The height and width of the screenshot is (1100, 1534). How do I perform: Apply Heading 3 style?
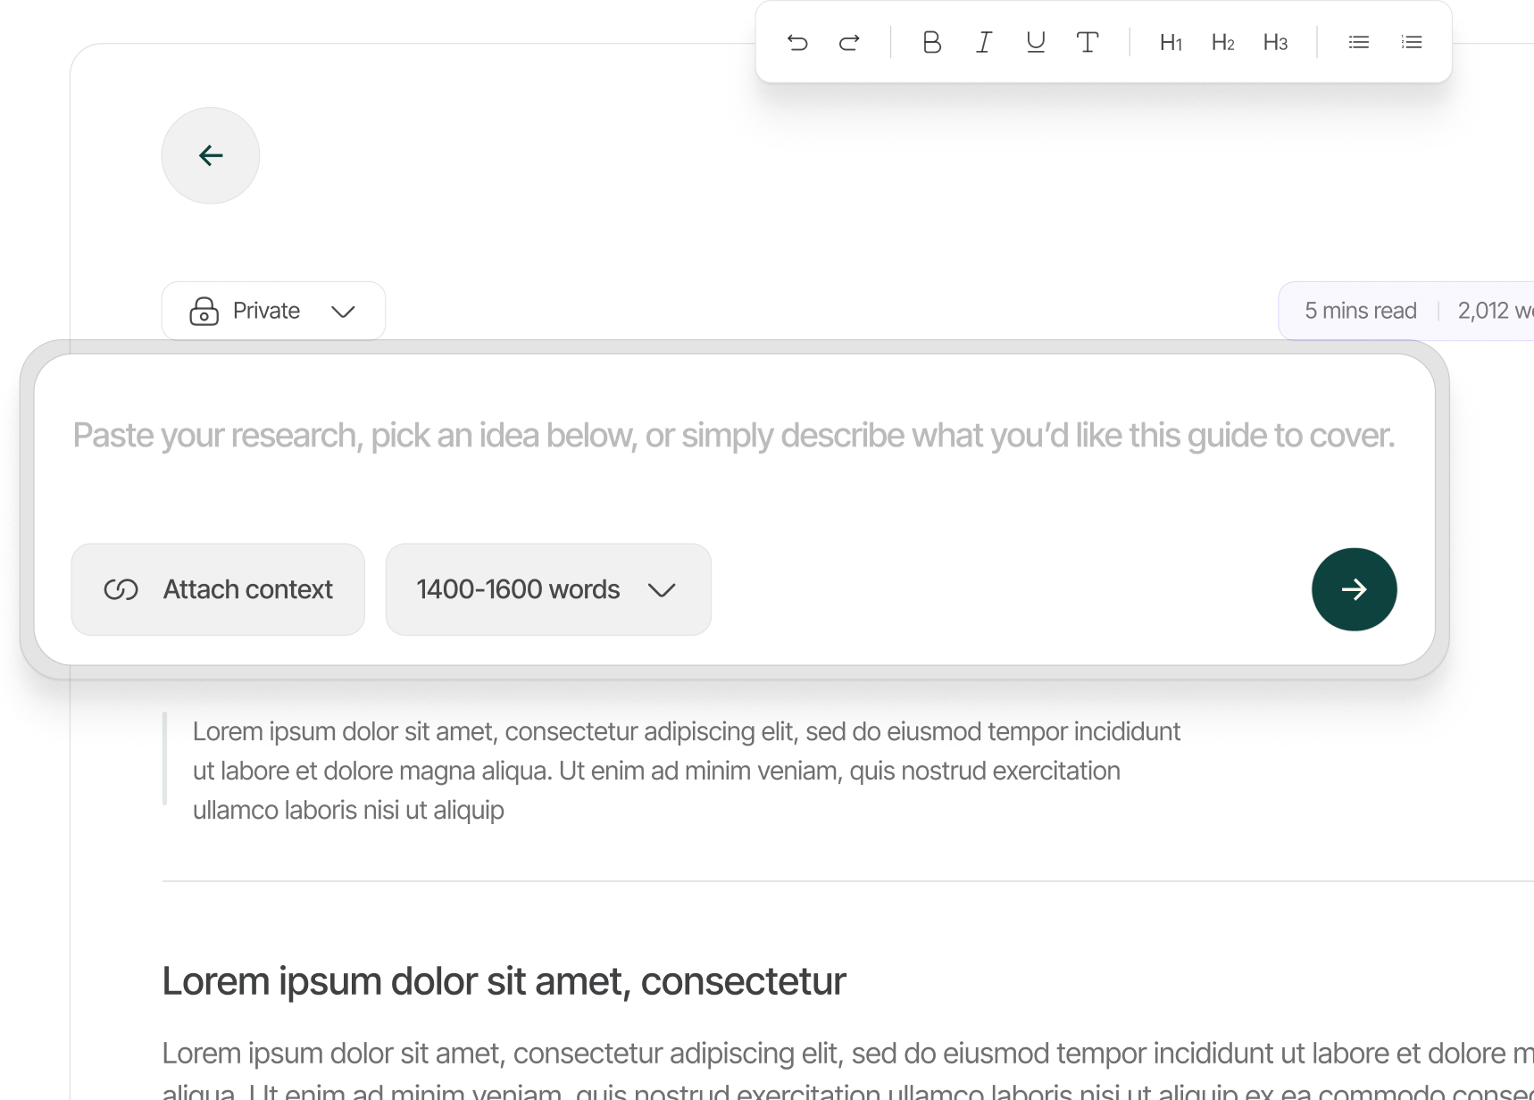[x=1275, y=42]
